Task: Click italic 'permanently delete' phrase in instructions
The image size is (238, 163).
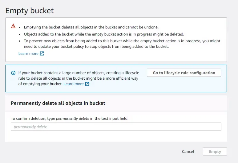Action: click(x=73, y=118)
